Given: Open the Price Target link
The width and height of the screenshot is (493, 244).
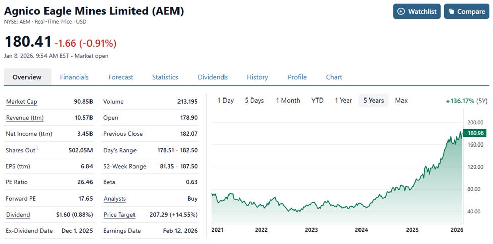Looking at the screenshot, I should pos(119,215).
